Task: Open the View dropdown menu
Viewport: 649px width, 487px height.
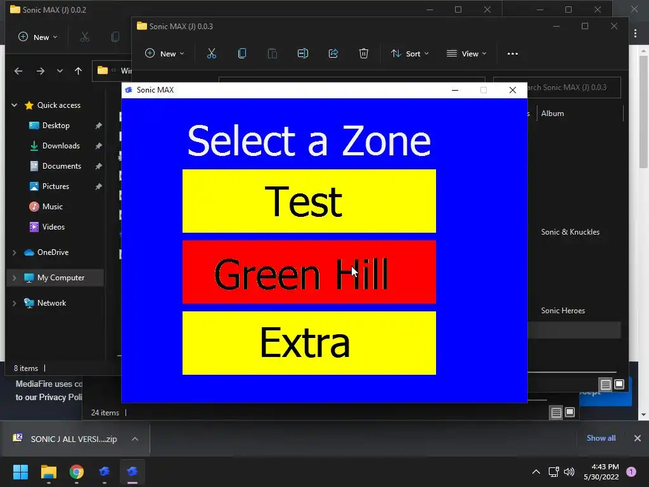Action: coord(466,53)
